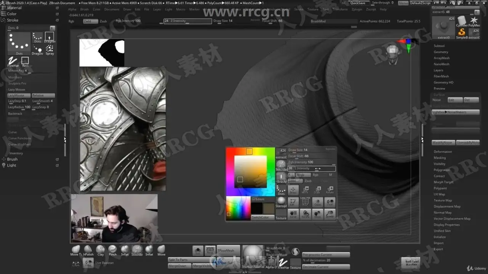Click the armor reference image thumbnail
Screen dimensions: 488x274
123,129
